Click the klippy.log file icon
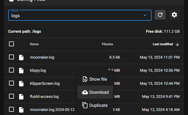This screenshot has width=188, height=115. [x=21, y=70]
